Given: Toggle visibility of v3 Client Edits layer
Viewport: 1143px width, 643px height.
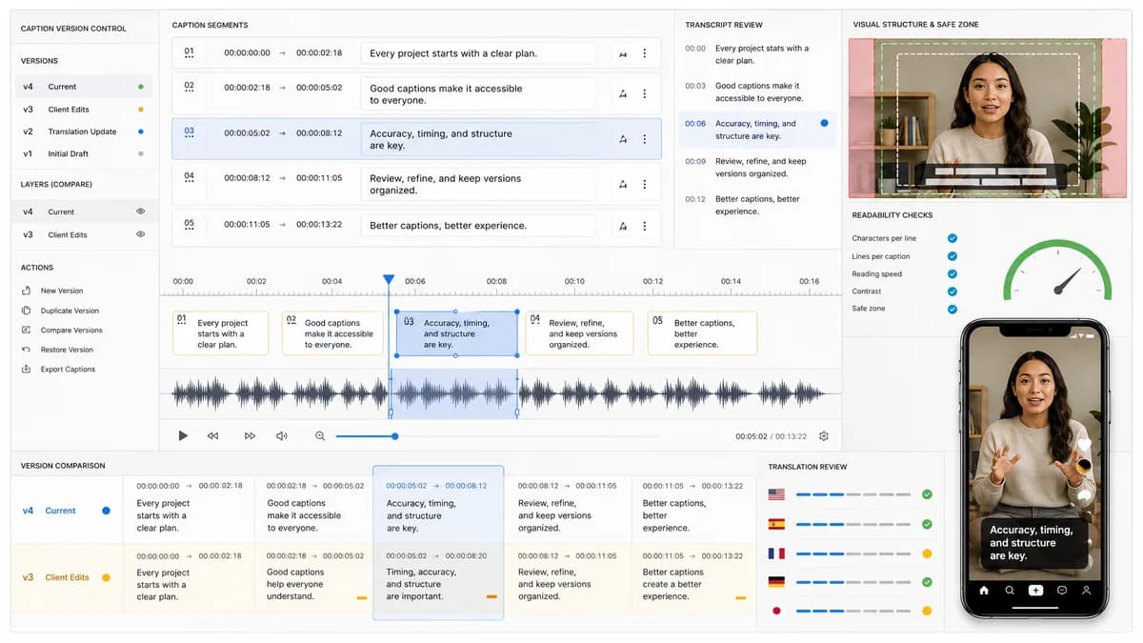Looking at the screenshot, I should [140, 234].
